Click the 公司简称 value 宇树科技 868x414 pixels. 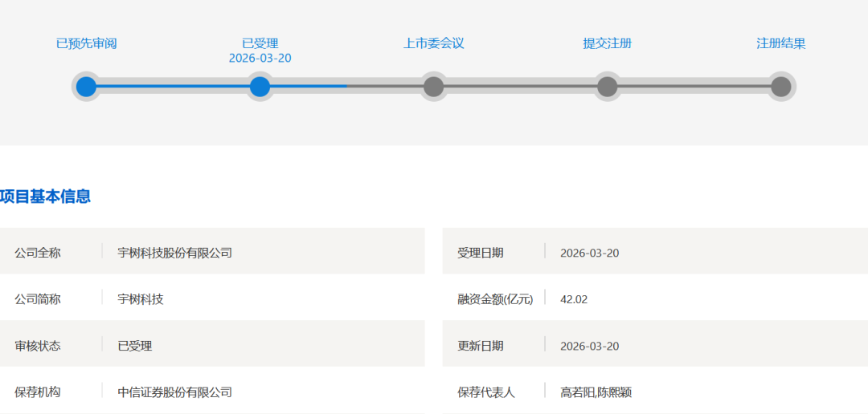coord(141,299)
